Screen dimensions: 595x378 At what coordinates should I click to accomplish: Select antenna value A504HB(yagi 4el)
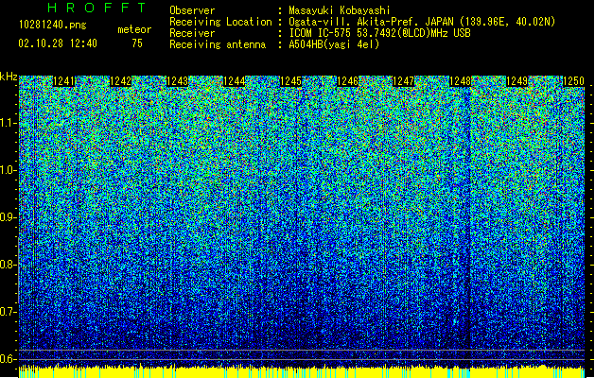point(334,44)
